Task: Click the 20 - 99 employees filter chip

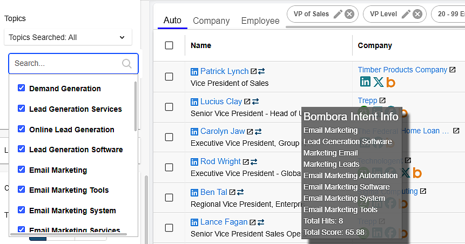Action: 448,14
